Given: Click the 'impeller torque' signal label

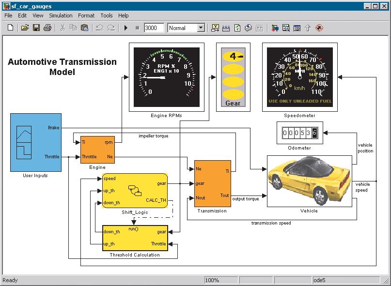Looking at the screenshot, I should click(x=154, y=136).
